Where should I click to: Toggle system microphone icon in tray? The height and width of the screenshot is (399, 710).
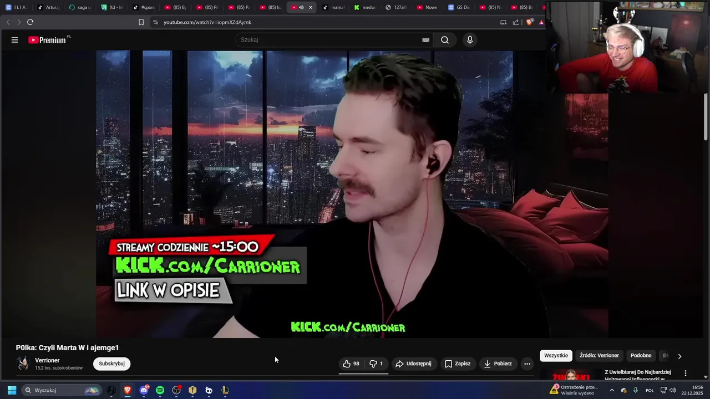pyautogui.click(x=636, y=390)
